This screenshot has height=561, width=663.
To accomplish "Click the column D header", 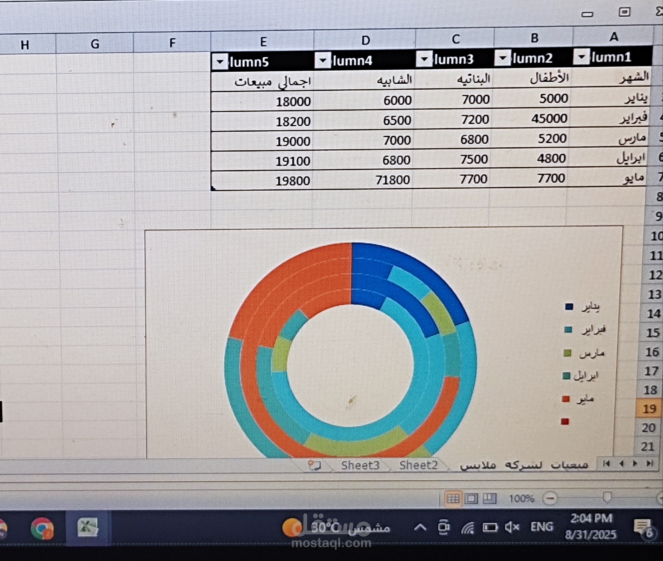I will coord(365,40).
